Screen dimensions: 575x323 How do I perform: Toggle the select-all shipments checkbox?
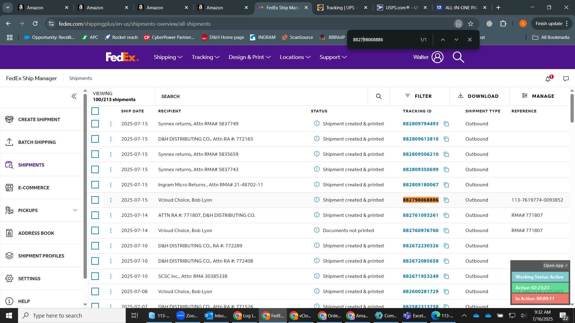[95, 111]
